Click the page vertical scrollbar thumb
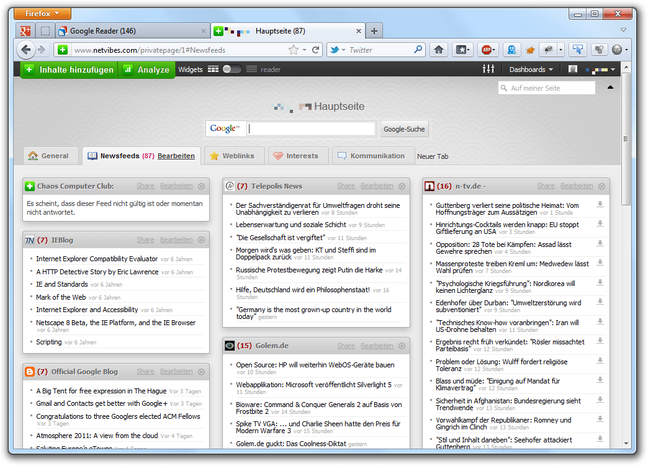Viewport: 648px width, 466px height. point(626,139)
